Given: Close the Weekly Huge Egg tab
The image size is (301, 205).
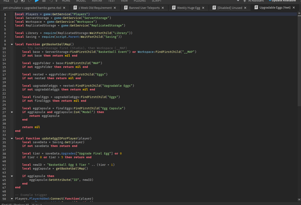Looking at the screenshot, I should [x=203, y=8].
